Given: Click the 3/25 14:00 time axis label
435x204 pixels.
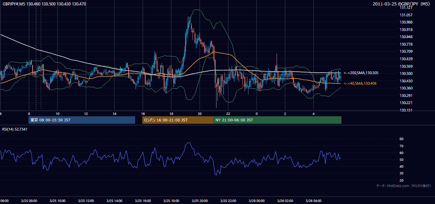Looking at the screenshot, I should point(114,201).
